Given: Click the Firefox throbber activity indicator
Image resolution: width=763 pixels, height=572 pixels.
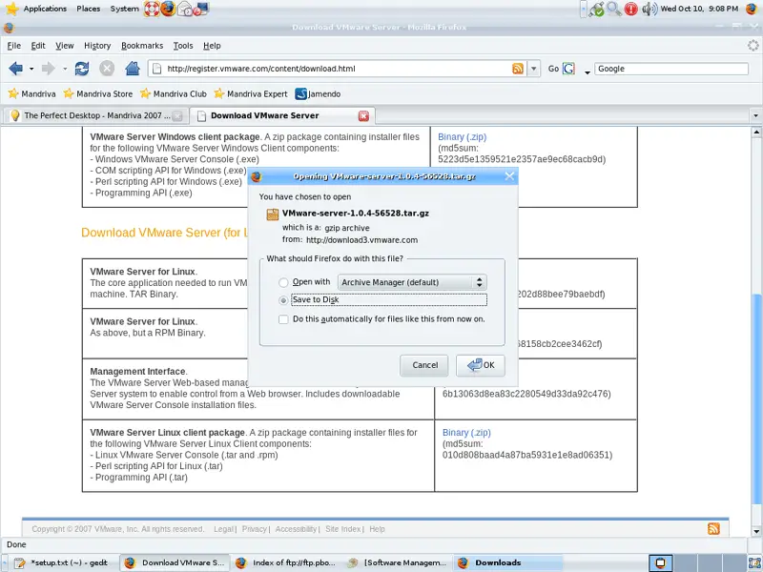Looking at the screenshot, I should pos(753,46).
